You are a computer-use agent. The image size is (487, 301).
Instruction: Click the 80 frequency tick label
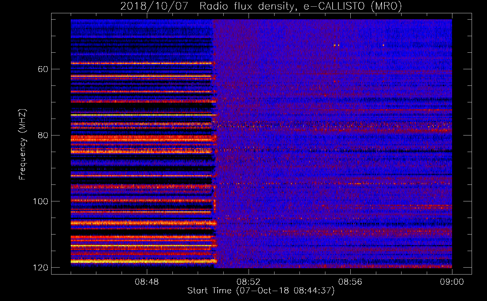43,135
